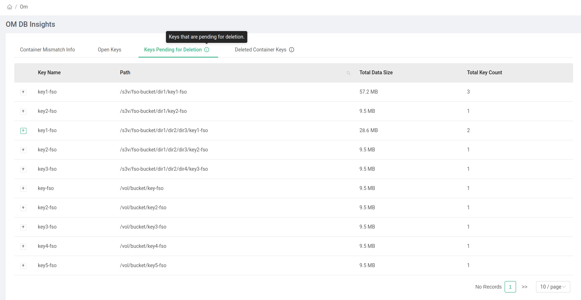581x300 pixels.
Task: Expand row for /vol/bucket/key2-fso
Action: [23, 208]
